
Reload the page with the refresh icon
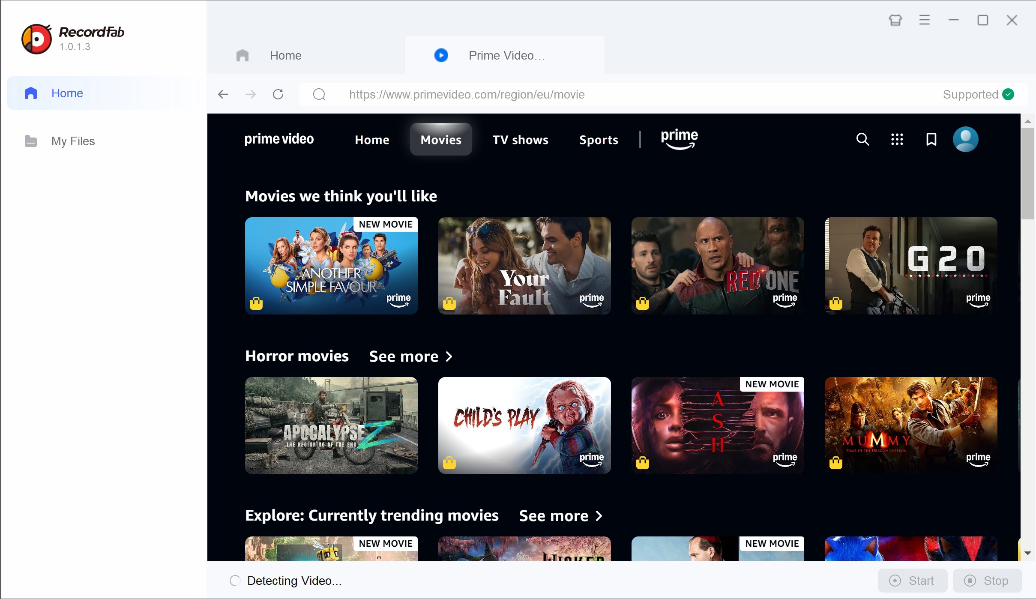point(278,94)
